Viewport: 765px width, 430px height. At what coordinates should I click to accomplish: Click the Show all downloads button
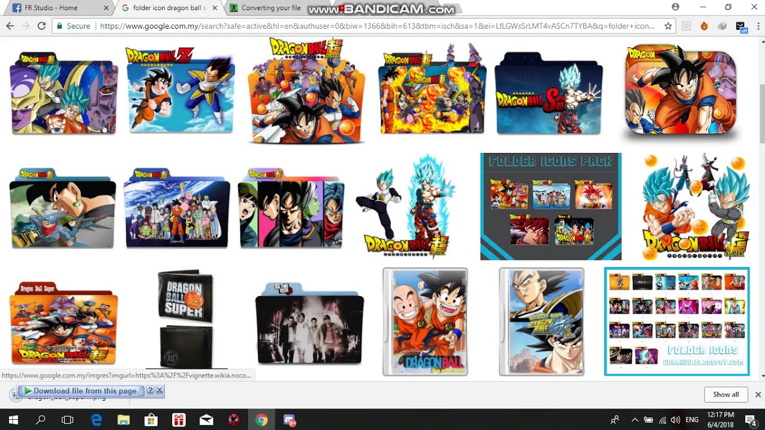[726, 394]
